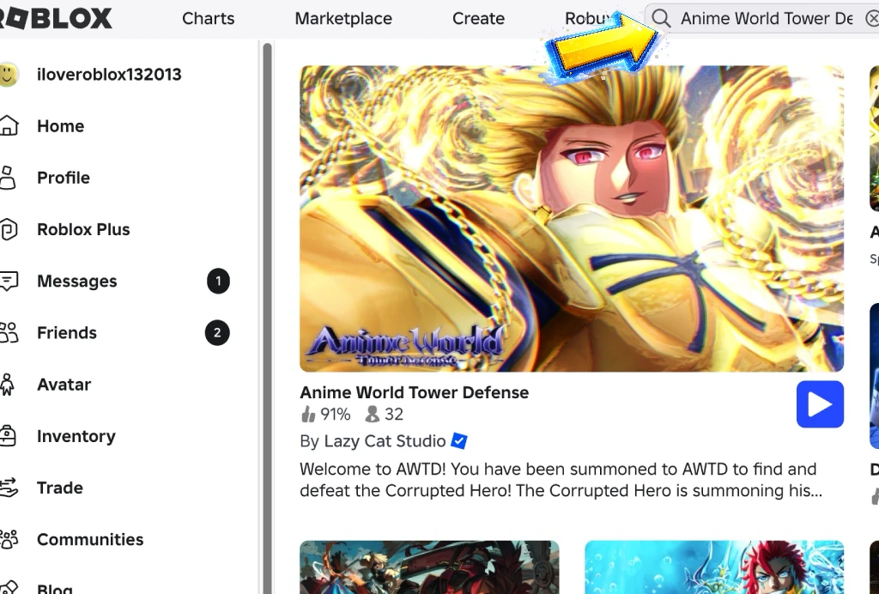
Task: Clear the search box text
Action: (872, 19)
